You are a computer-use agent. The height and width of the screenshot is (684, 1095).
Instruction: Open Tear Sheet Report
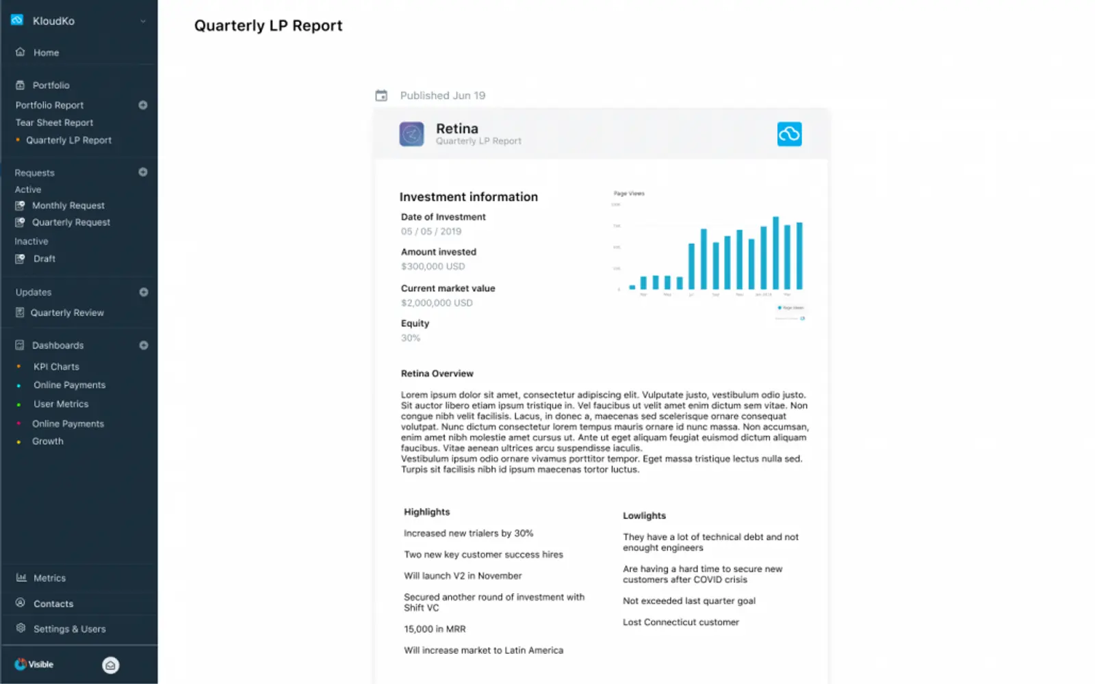click(x=54, y=122)
